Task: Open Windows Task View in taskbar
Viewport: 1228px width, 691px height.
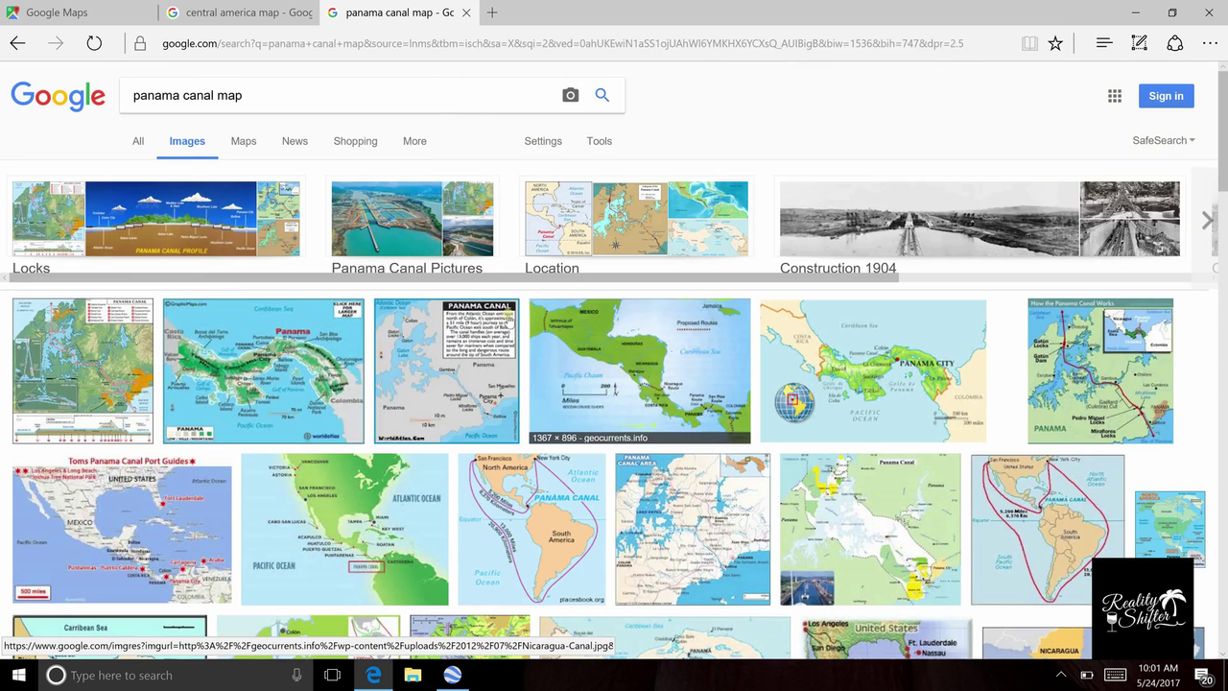Action: click(332, 675)
